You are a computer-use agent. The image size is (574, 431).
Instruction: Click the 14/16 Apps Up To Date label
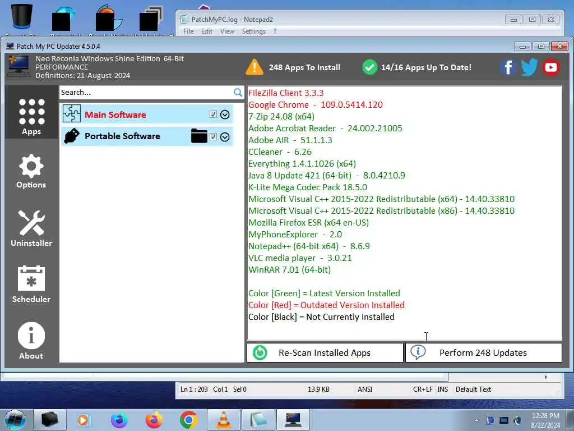(x=426, y=67)
